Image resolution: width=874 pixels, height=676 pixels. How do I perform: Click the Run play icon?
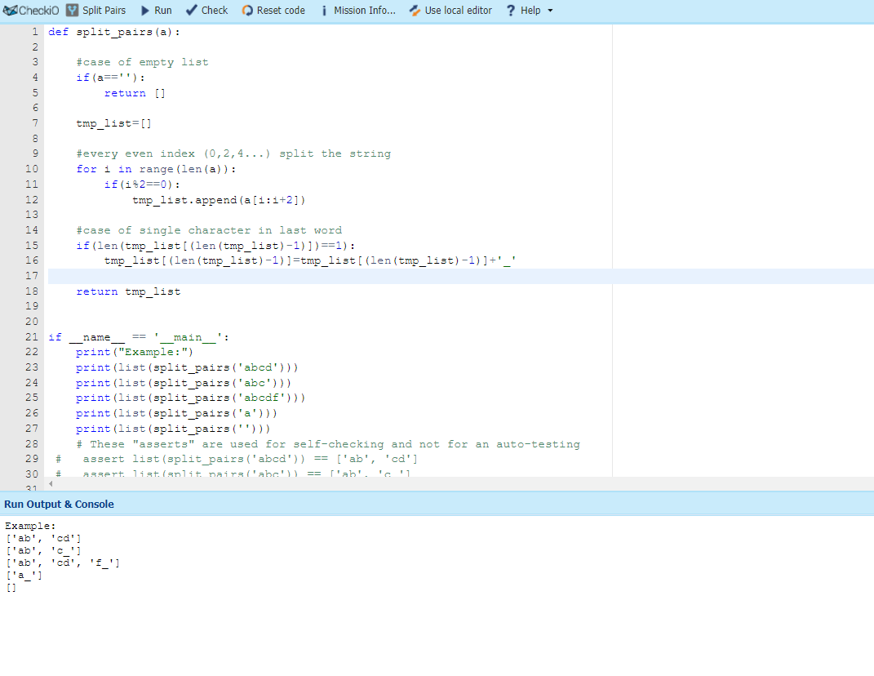144,10
